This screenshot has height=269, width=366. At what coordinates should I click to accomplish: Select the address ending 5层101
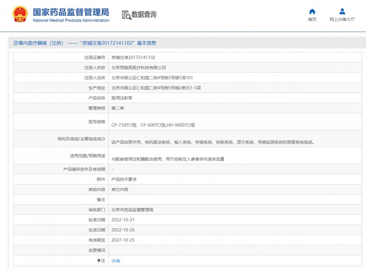152,78
